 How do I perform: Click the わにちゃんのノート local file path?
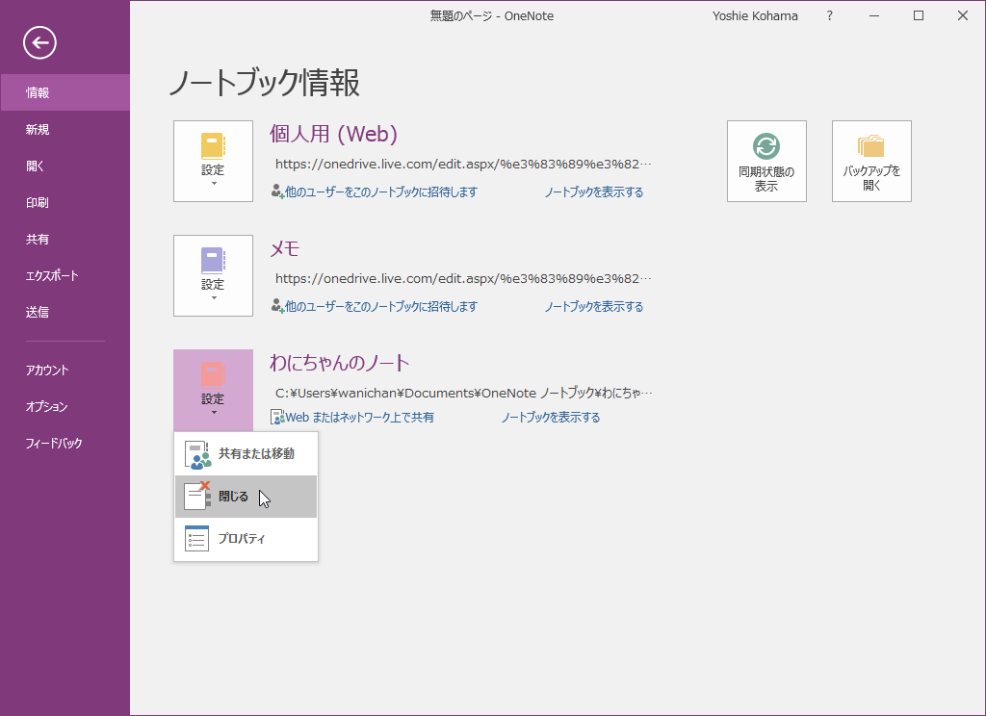pos(463,393)
